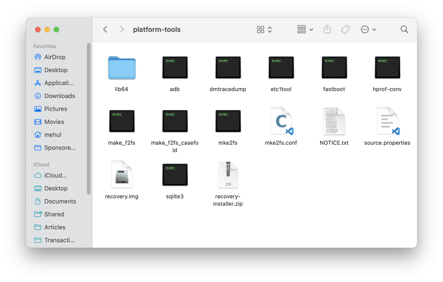Activate the search magnifier icon
The width and height of the screenshot is (443, 282).
click(x=404, y=29)
